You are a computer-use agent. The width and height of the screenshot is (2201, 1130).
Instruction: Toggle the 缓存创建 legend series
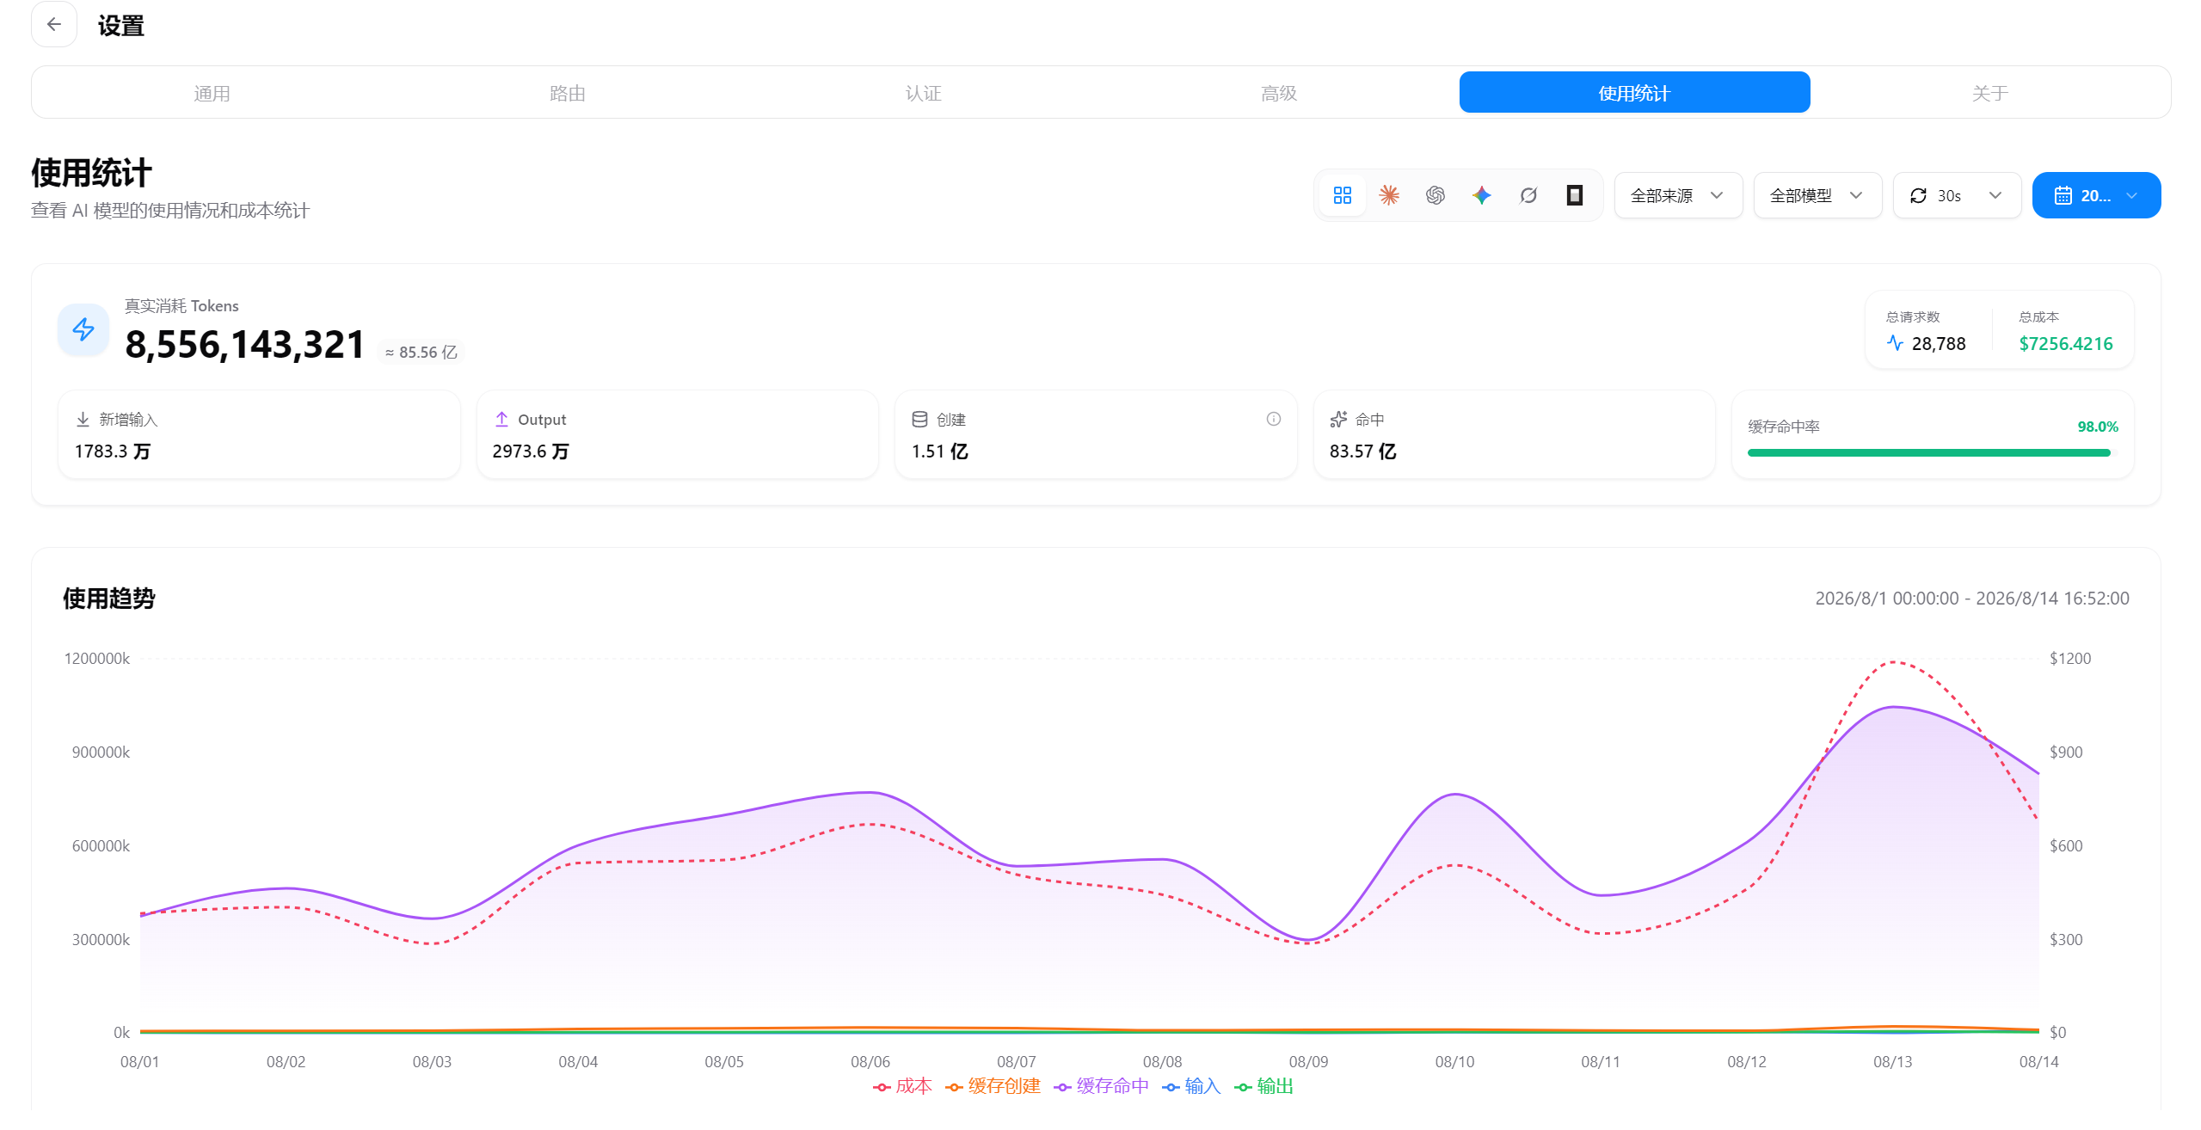click(993, 1086)
